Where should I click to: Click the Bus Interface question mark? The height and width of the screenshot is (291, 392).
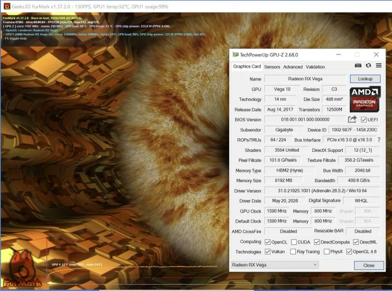[379, 140]
